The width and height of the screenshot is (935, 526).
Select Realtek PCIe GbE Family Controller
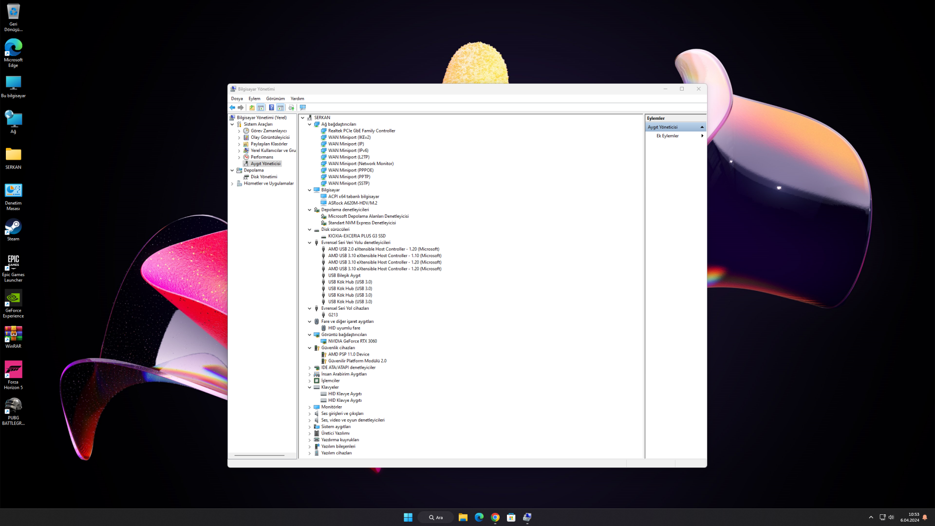point(361,131)
